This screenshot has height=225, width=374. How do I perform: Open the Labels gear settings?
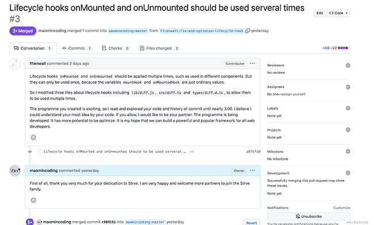(x=348, y=108)
